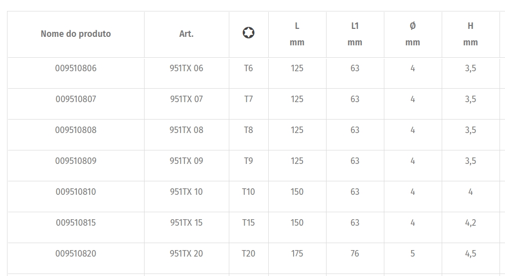Viewport: 505px width, 276px height.
Task: Click the L1 mm column header
Action: pos(355,34)
